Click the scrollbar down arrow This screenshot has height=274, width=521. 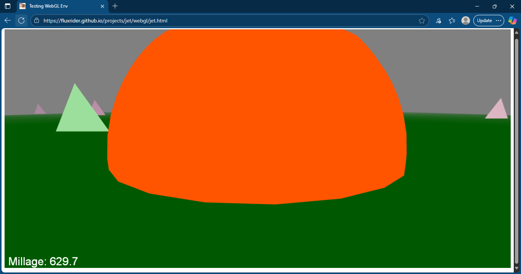516,268
